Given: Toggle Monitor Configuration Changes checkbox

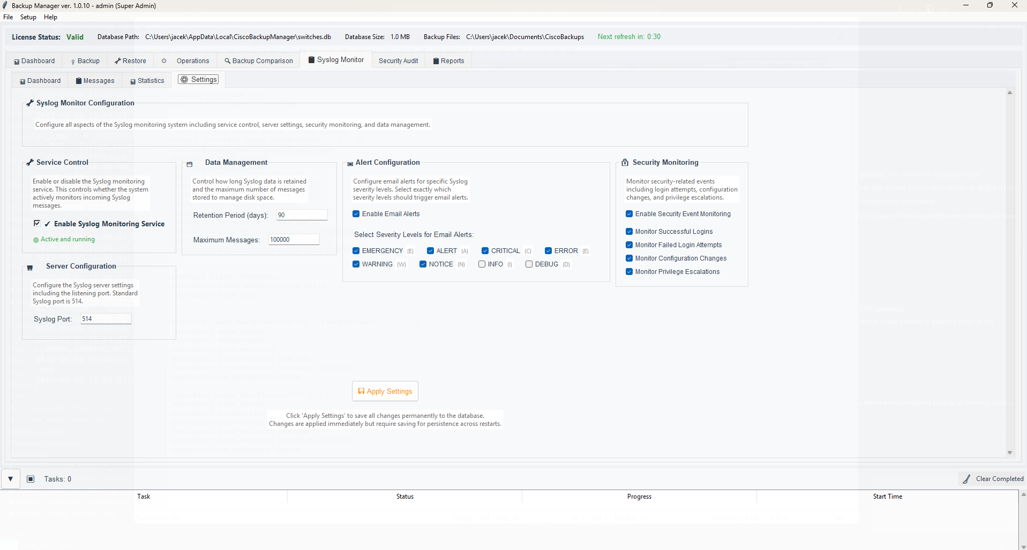Looking at the screenshot, I should 629,258.
